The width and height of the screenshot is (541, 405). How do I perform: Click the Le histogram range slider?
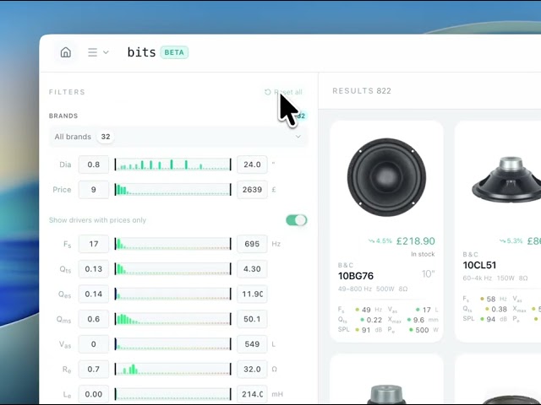[x=172, y=394]
